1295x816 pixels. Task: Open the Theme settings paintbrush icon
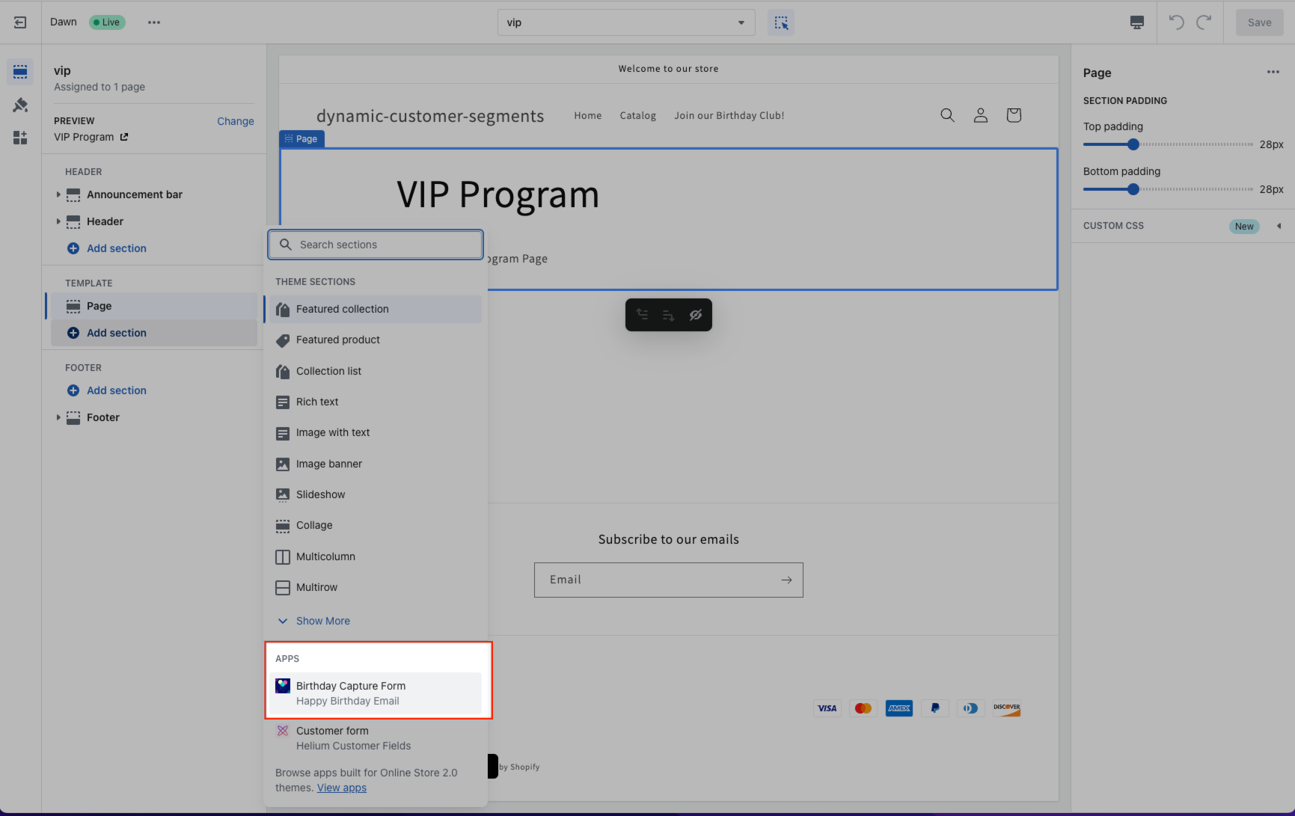[x=20, y=105]
